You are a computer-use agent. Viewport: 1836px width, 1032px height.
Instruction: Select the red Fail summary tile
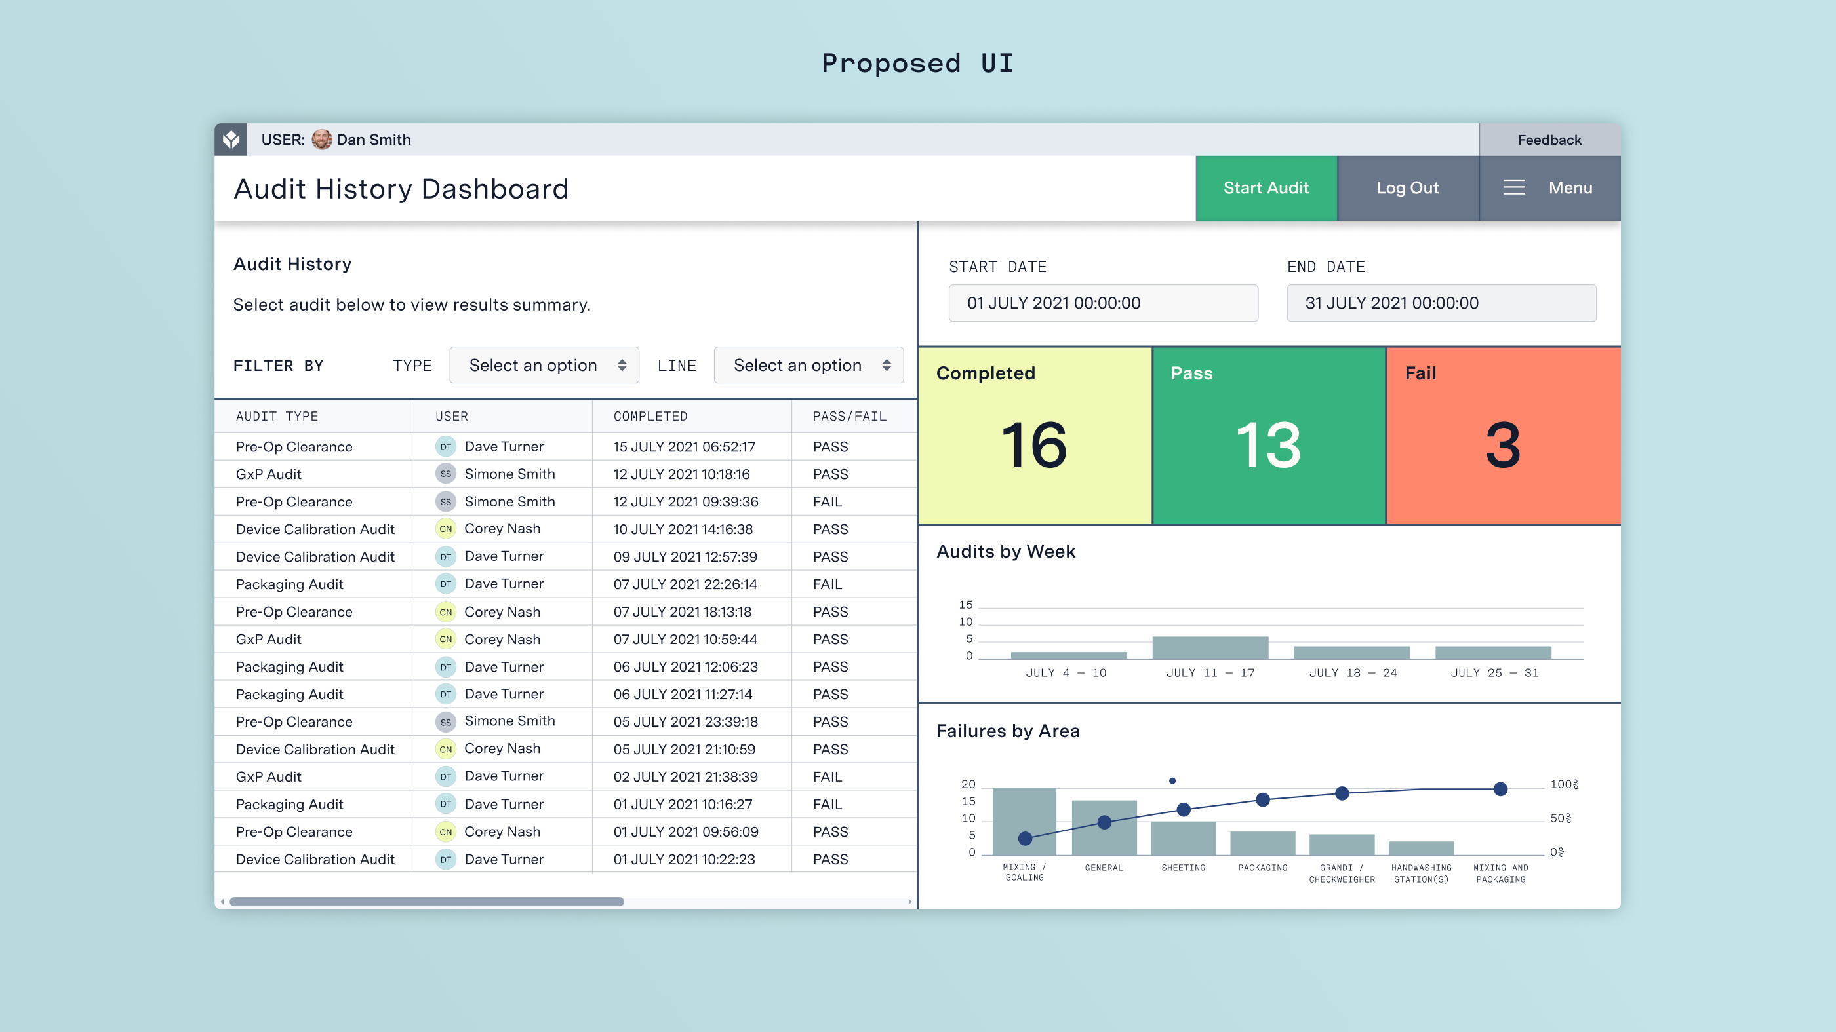(x=1502, y=436)
